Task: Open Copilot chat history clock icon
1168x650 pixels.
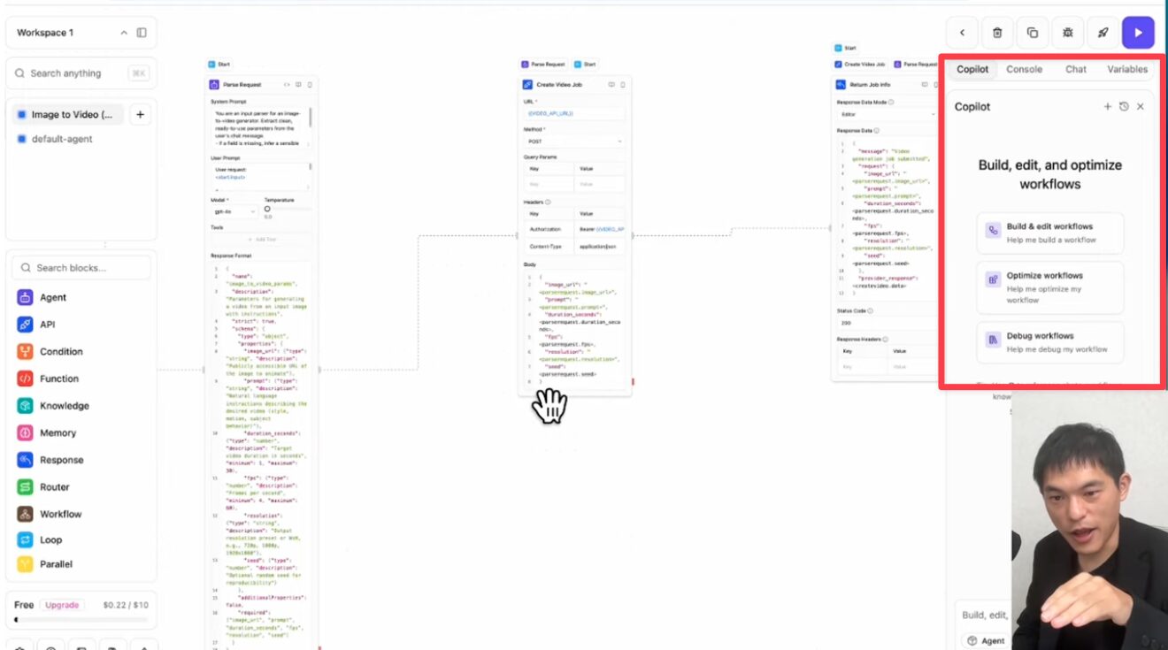Action: pyautogui.click(x=1124, y=106)
